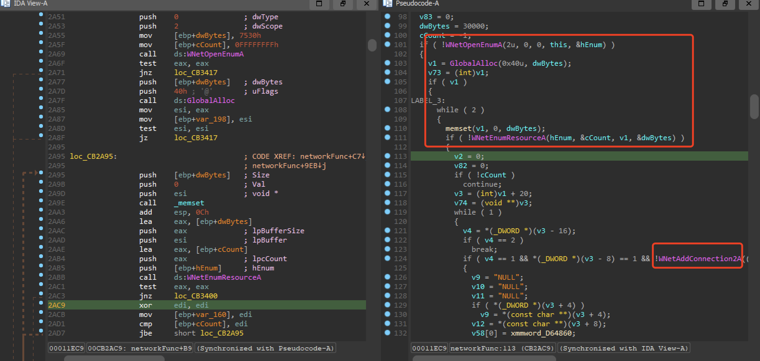760x361 pixels.
Task: Click loc_CB3417 jump target after jnz
Action: (196, 73)
